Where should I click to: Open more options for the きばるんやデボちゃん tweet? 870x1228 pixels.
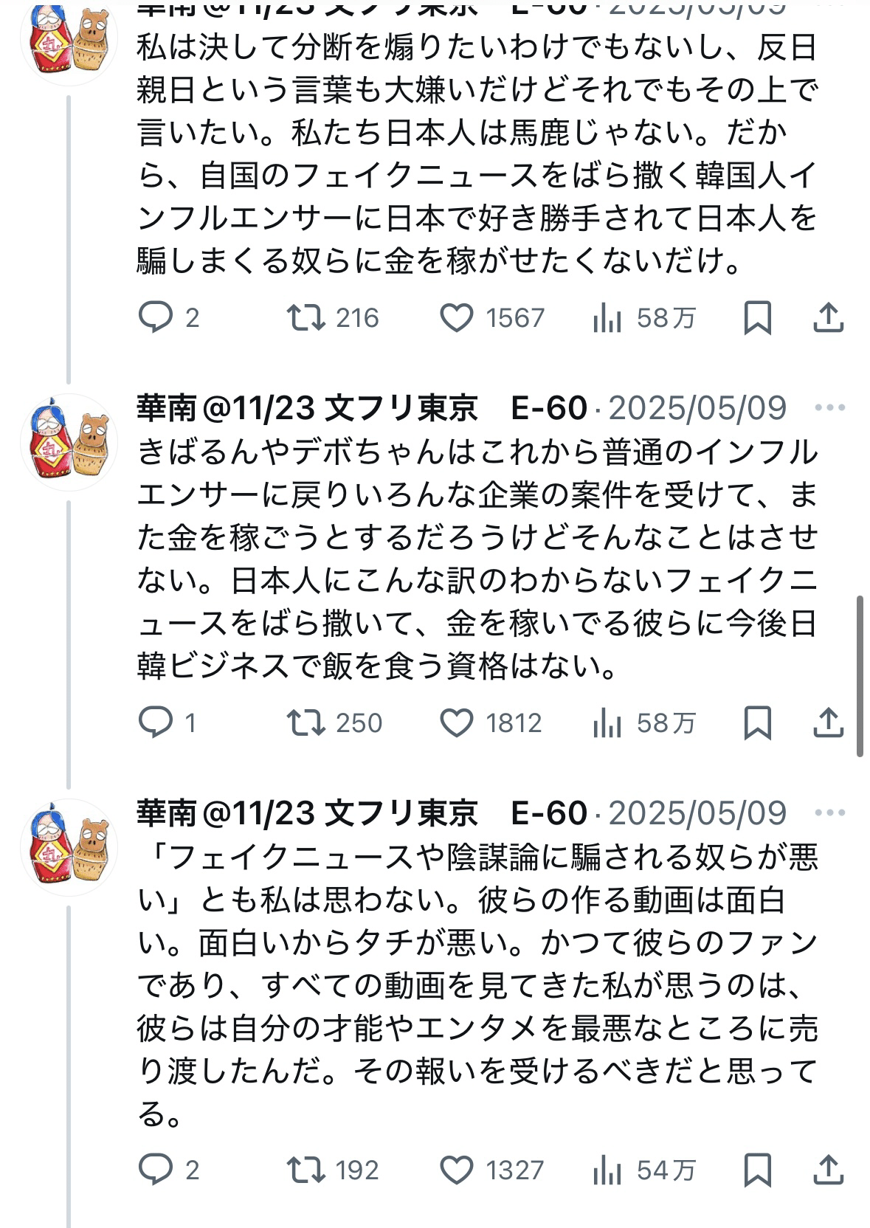(x=830, y=408)
